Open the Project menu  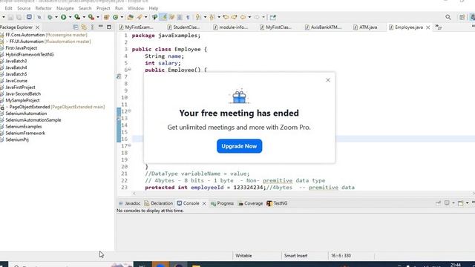tap(103, 8)
